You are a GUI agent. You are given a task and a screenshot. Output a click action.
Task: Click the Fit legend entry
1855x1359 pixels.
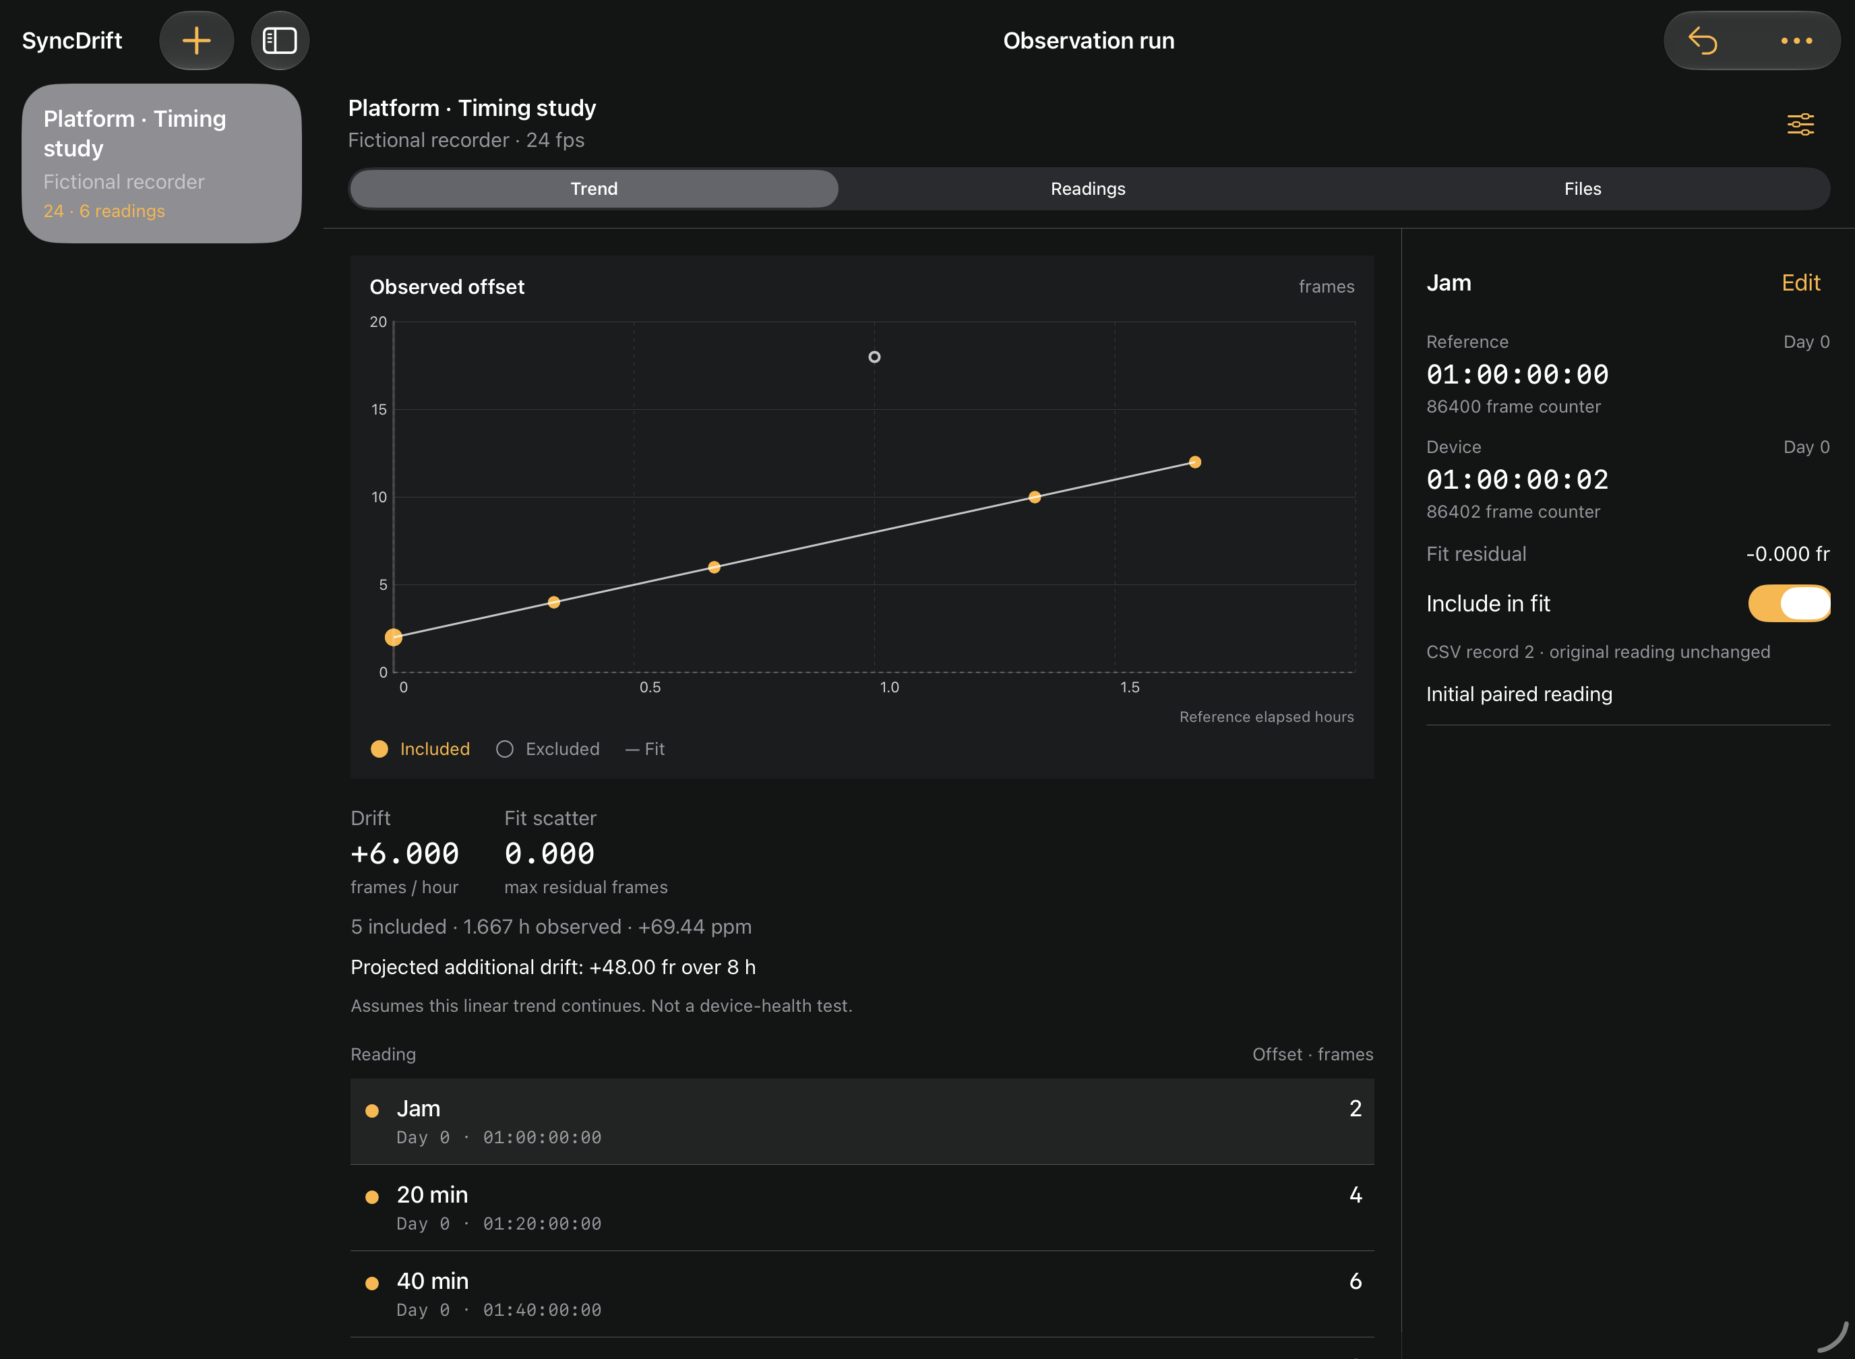[x=644, y=749]
